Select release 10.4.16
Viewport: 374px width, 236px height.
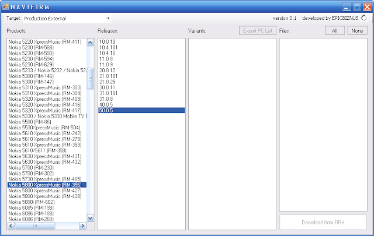tap(141, 53)
